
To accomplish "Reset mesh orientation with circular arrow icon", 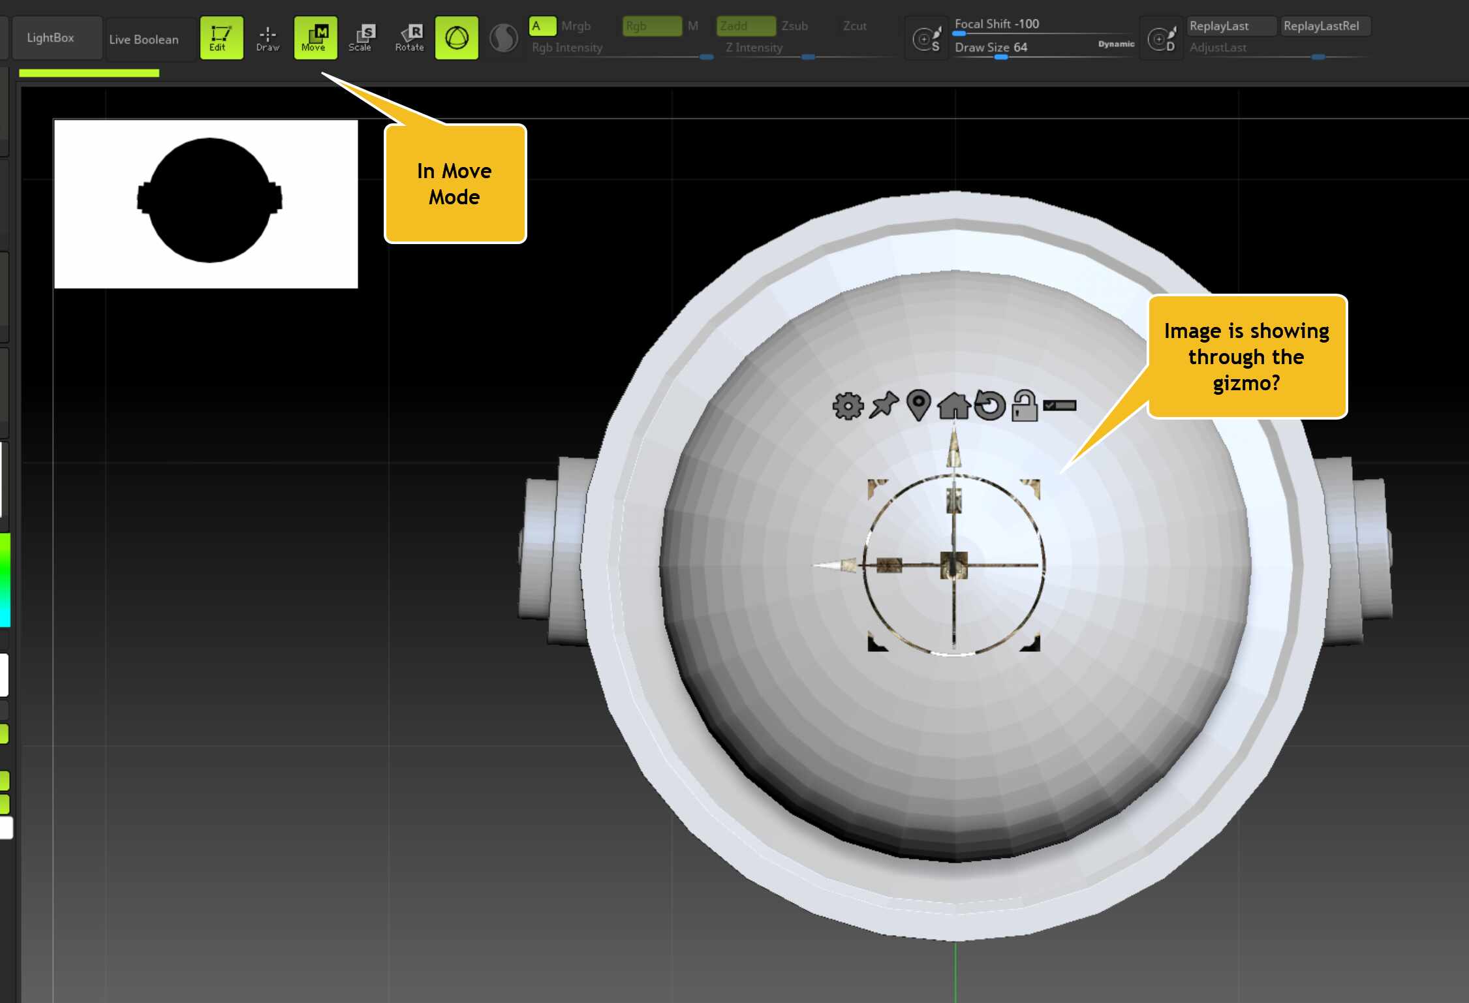I will coord(991,406).
